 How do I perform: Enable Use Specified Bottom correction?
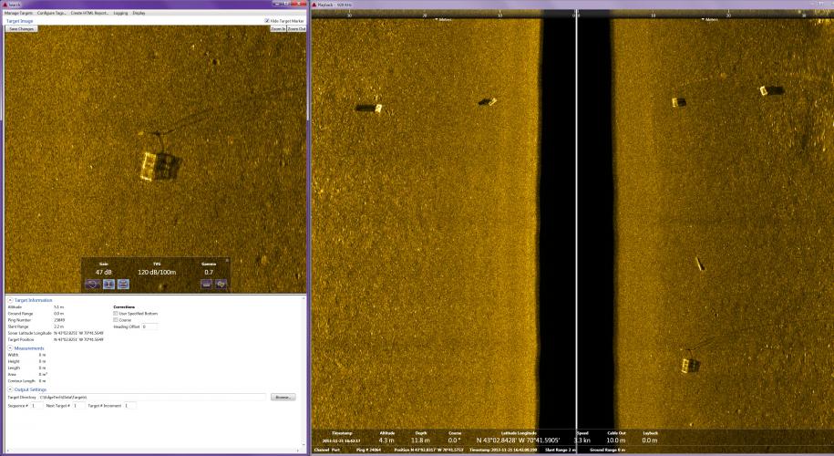click(115, 313)
